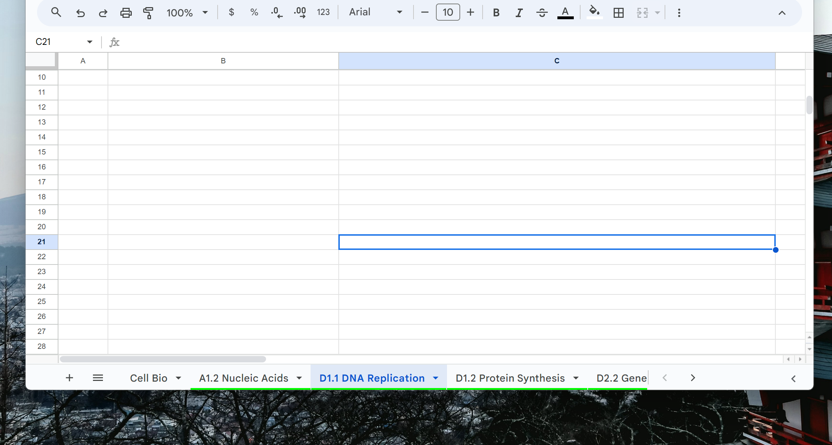
Task: Open the zoom 100% dropdown
Action: (187, 13)
